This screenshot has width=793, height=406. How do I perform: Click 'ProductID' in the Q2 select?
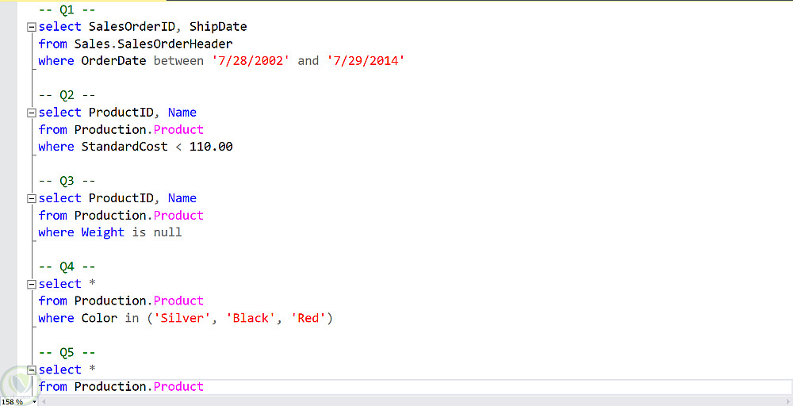(x=121, y=113)
